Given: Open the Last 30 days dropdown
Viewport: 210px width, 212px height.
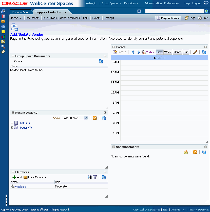Looking at the screenshot, I should pyautogui.click(x=75, y=118).
